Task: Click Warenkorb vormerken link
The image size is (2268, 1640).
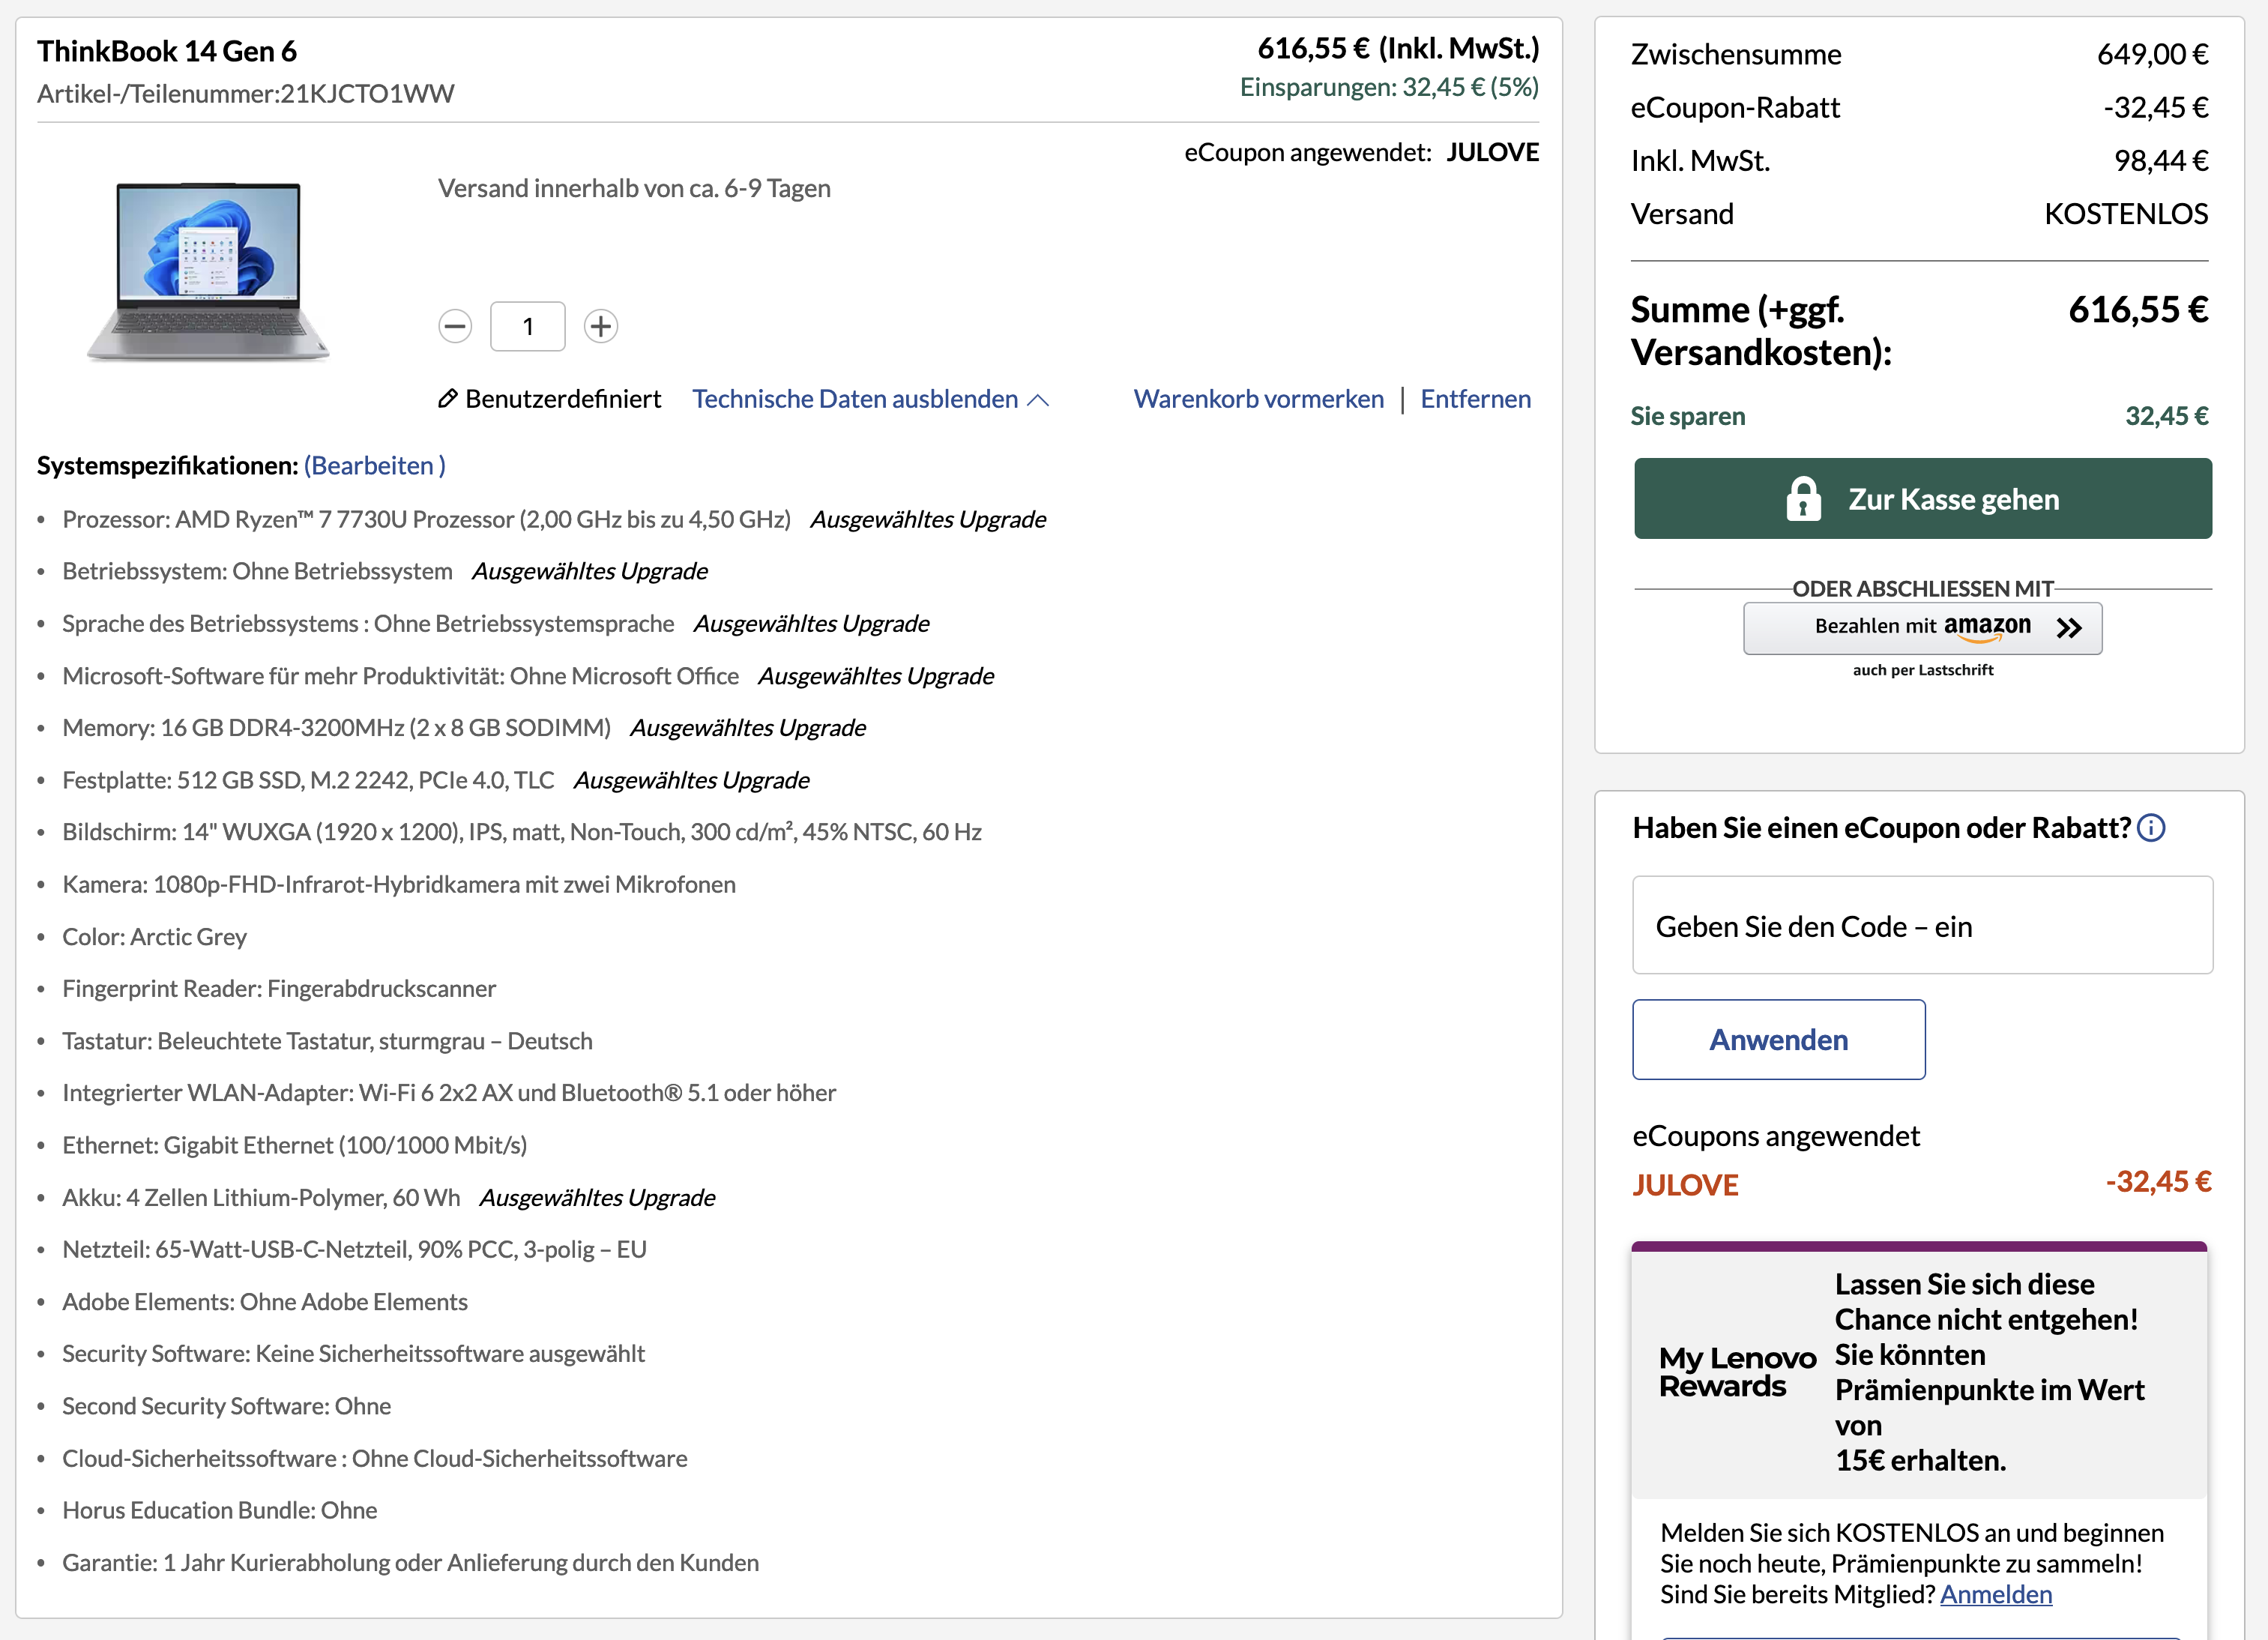Action: click(1258, 399)
